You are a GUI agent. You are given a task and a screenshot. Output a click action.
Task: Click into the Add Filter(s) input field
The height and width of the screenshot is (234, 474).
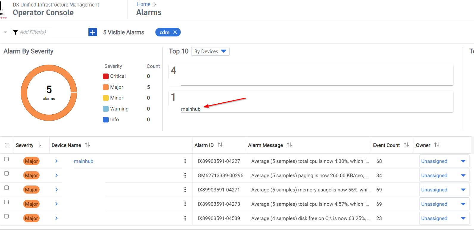pyautogui.click(x=52, y=32)
